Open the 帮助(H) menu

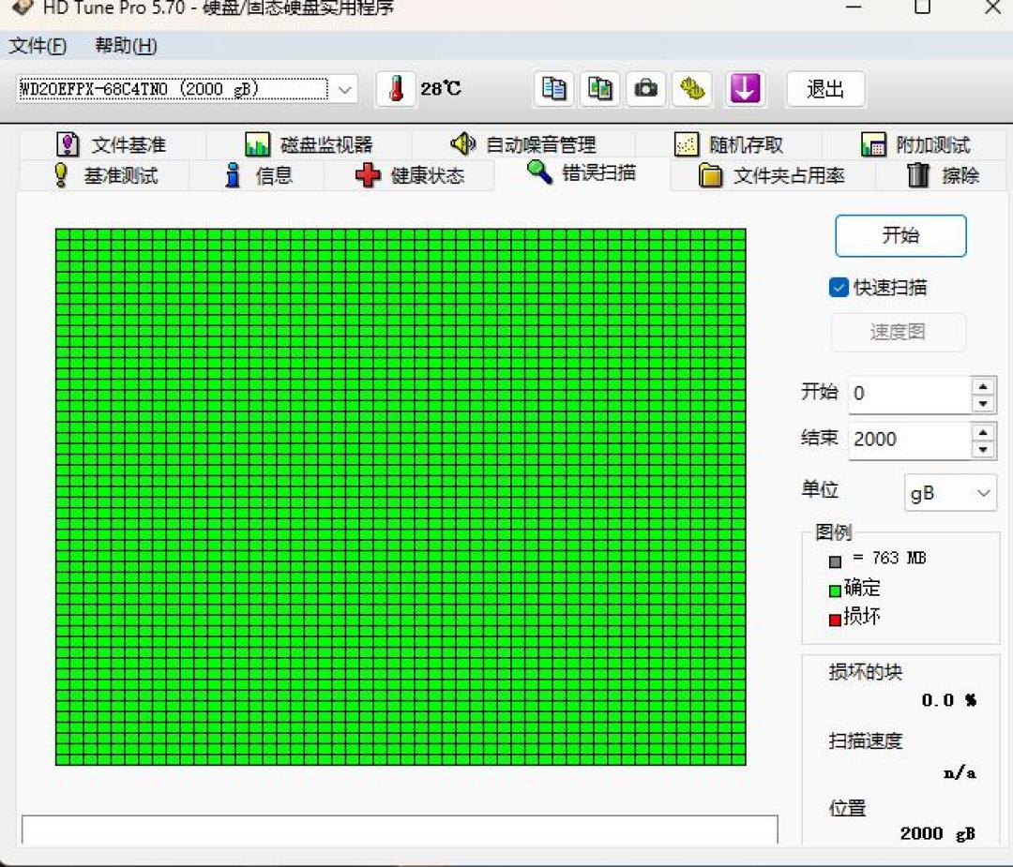tap(126, 46)
